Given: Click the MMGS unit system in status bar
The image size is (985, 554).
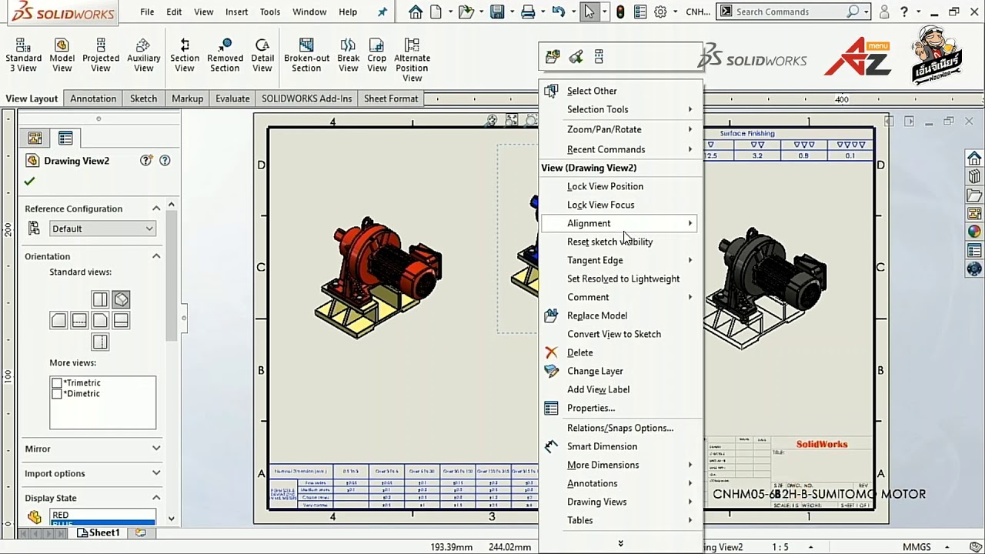Looking at the screenshot, I should pos(917,547).
